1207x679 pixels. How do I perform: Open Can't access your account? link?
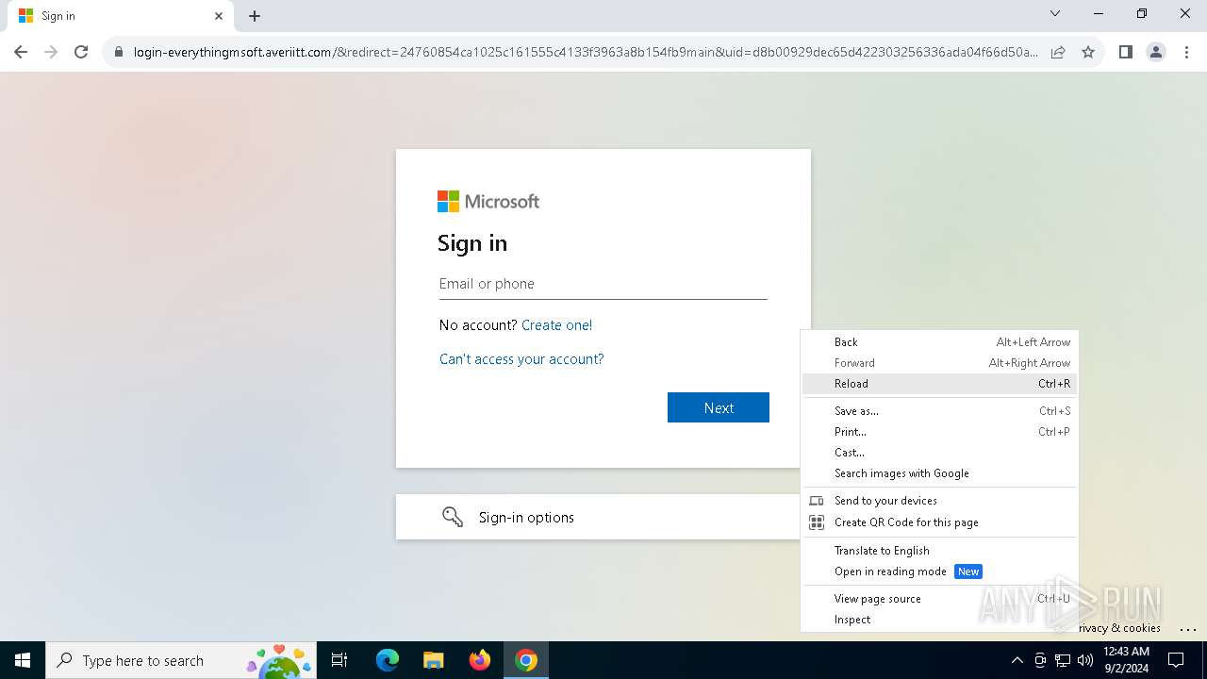521,359
